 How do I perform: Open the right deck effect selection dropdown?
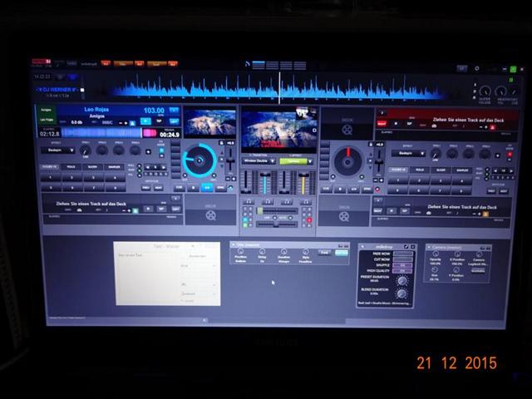click(408, 153)
